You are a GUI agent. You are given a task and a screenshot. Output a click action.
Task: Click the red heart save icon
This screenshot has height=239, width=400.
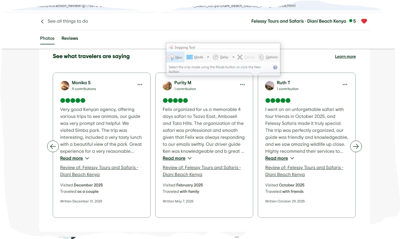(364, 21)
